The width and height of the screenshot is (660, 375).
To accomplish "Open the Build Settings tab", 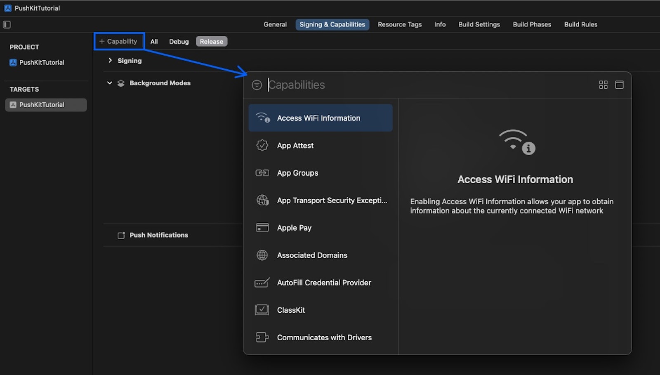I will click(x=479, y=24).
